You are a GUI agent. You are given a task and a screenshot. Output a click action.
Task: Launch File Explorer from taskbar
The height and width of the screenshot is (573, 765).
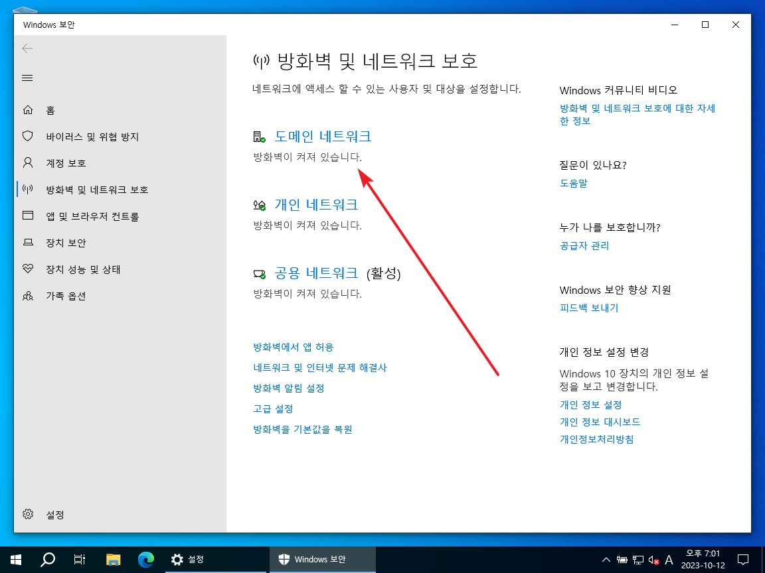(113, 559)
